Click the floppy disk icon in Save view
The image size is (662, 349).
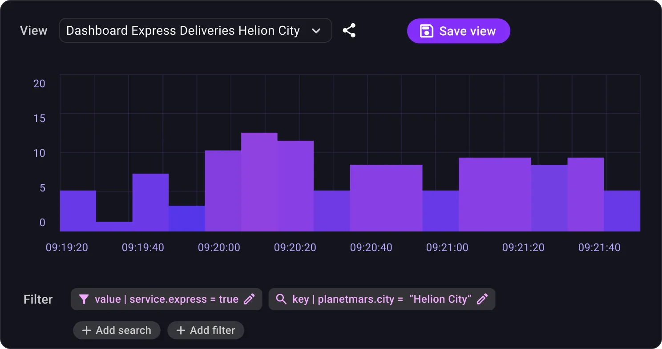coord(426,31)
